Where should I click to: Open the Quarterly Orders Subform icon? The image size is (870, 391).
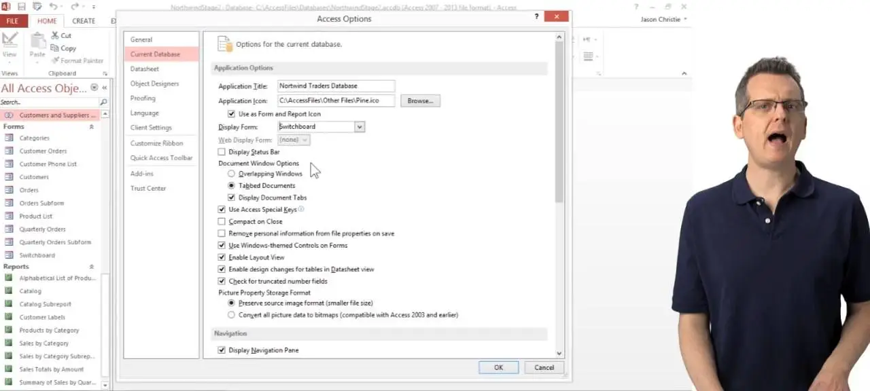tap(9, 242)
